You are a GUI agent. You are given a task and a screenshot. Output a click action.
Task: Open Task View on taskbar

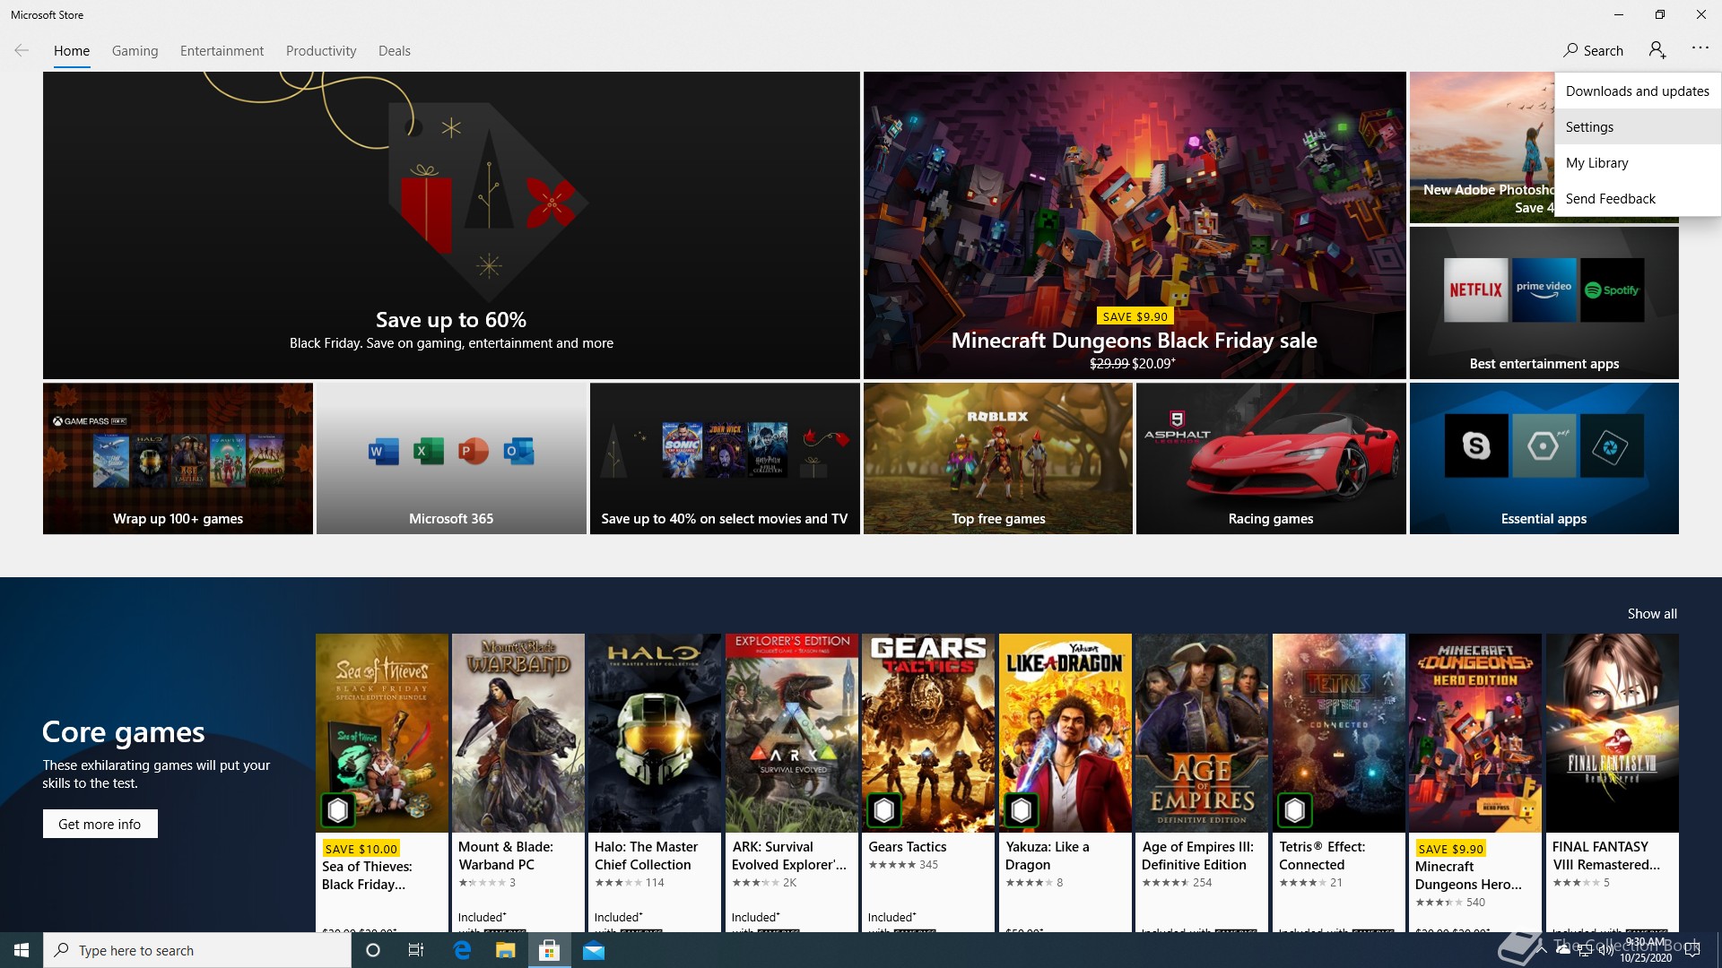click(416, 950)
